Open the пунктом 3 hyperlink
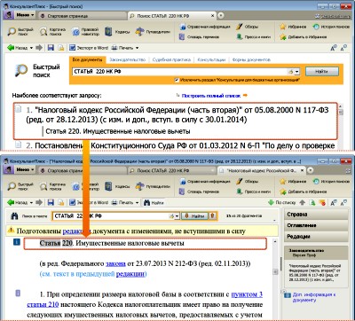This screenshot has height=321, width=355. (x=247, y=294)
